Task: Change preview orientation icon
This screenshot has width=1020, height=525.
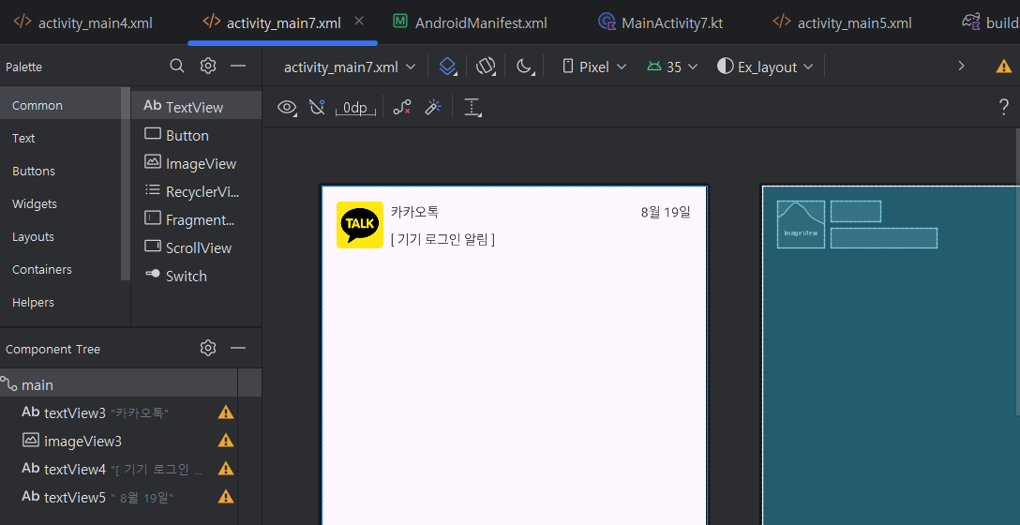Action: coord(486,67)
